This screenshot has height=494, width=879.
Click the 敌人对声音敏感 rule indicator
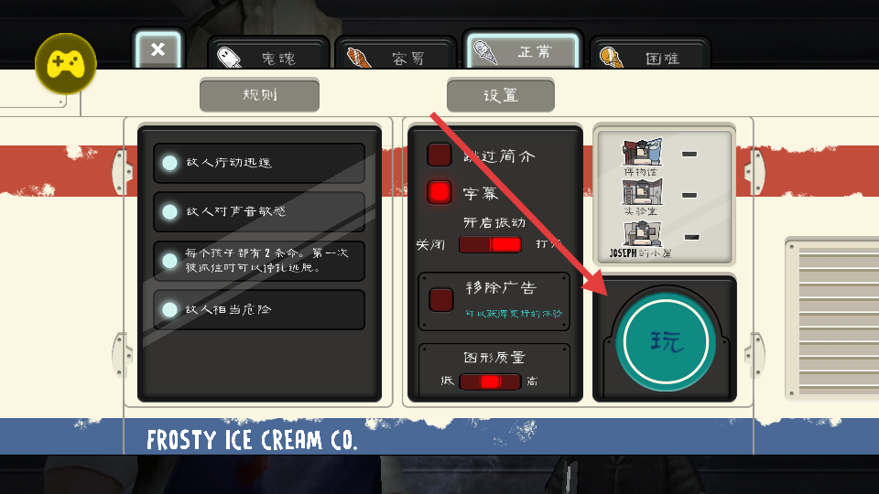pyautogui.click(x=169, y=211)
